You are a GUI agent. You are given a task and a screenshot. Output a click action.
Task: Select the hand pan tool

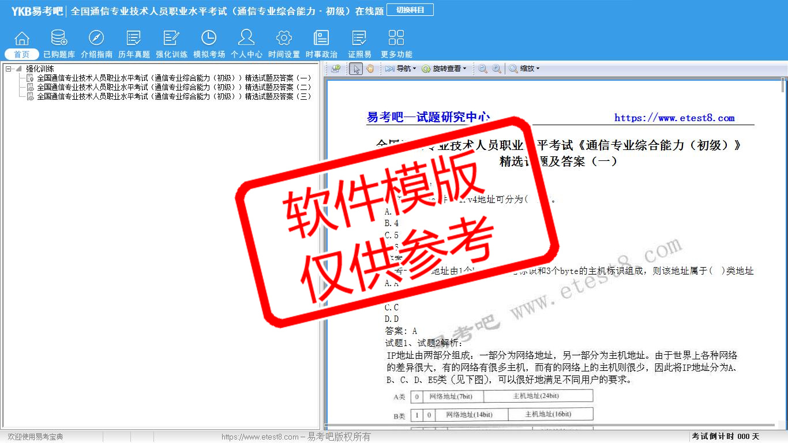370,69
